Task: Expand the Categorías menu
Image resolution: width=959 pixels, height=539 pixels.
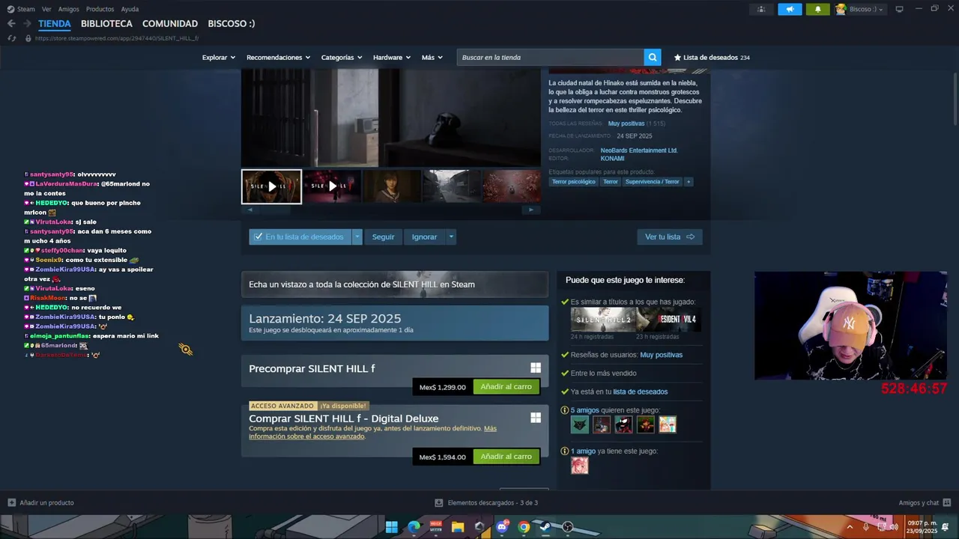Action: pyautogui.click(x=342, y=57)
